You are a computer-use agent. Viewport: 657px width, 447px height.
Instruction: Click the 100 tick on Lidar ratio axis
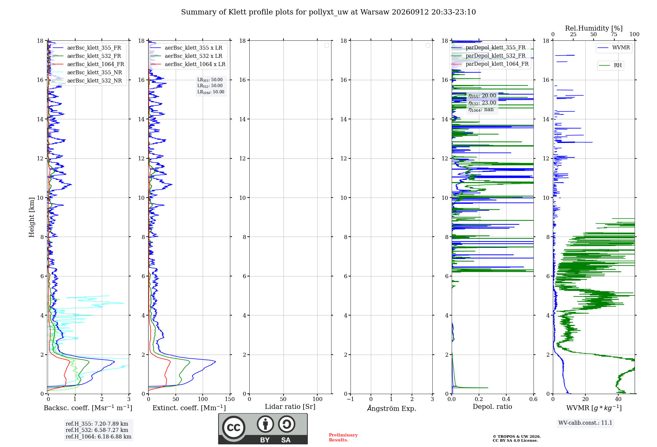point(318,399)
